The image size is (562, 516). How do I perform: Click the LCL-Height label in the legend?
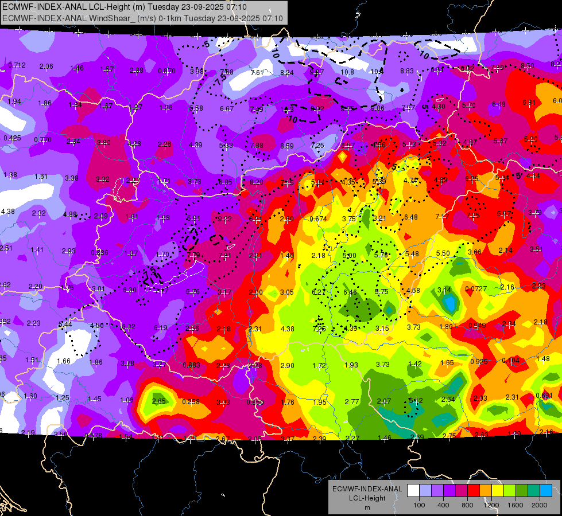coord(367,498)
